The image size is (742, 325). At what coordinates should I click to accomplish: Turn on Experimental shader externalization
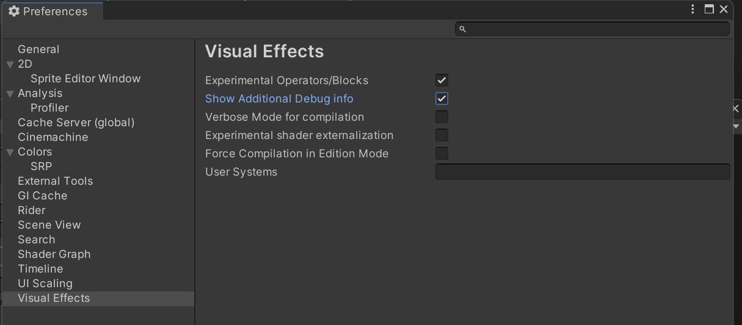tap(442, 135)
